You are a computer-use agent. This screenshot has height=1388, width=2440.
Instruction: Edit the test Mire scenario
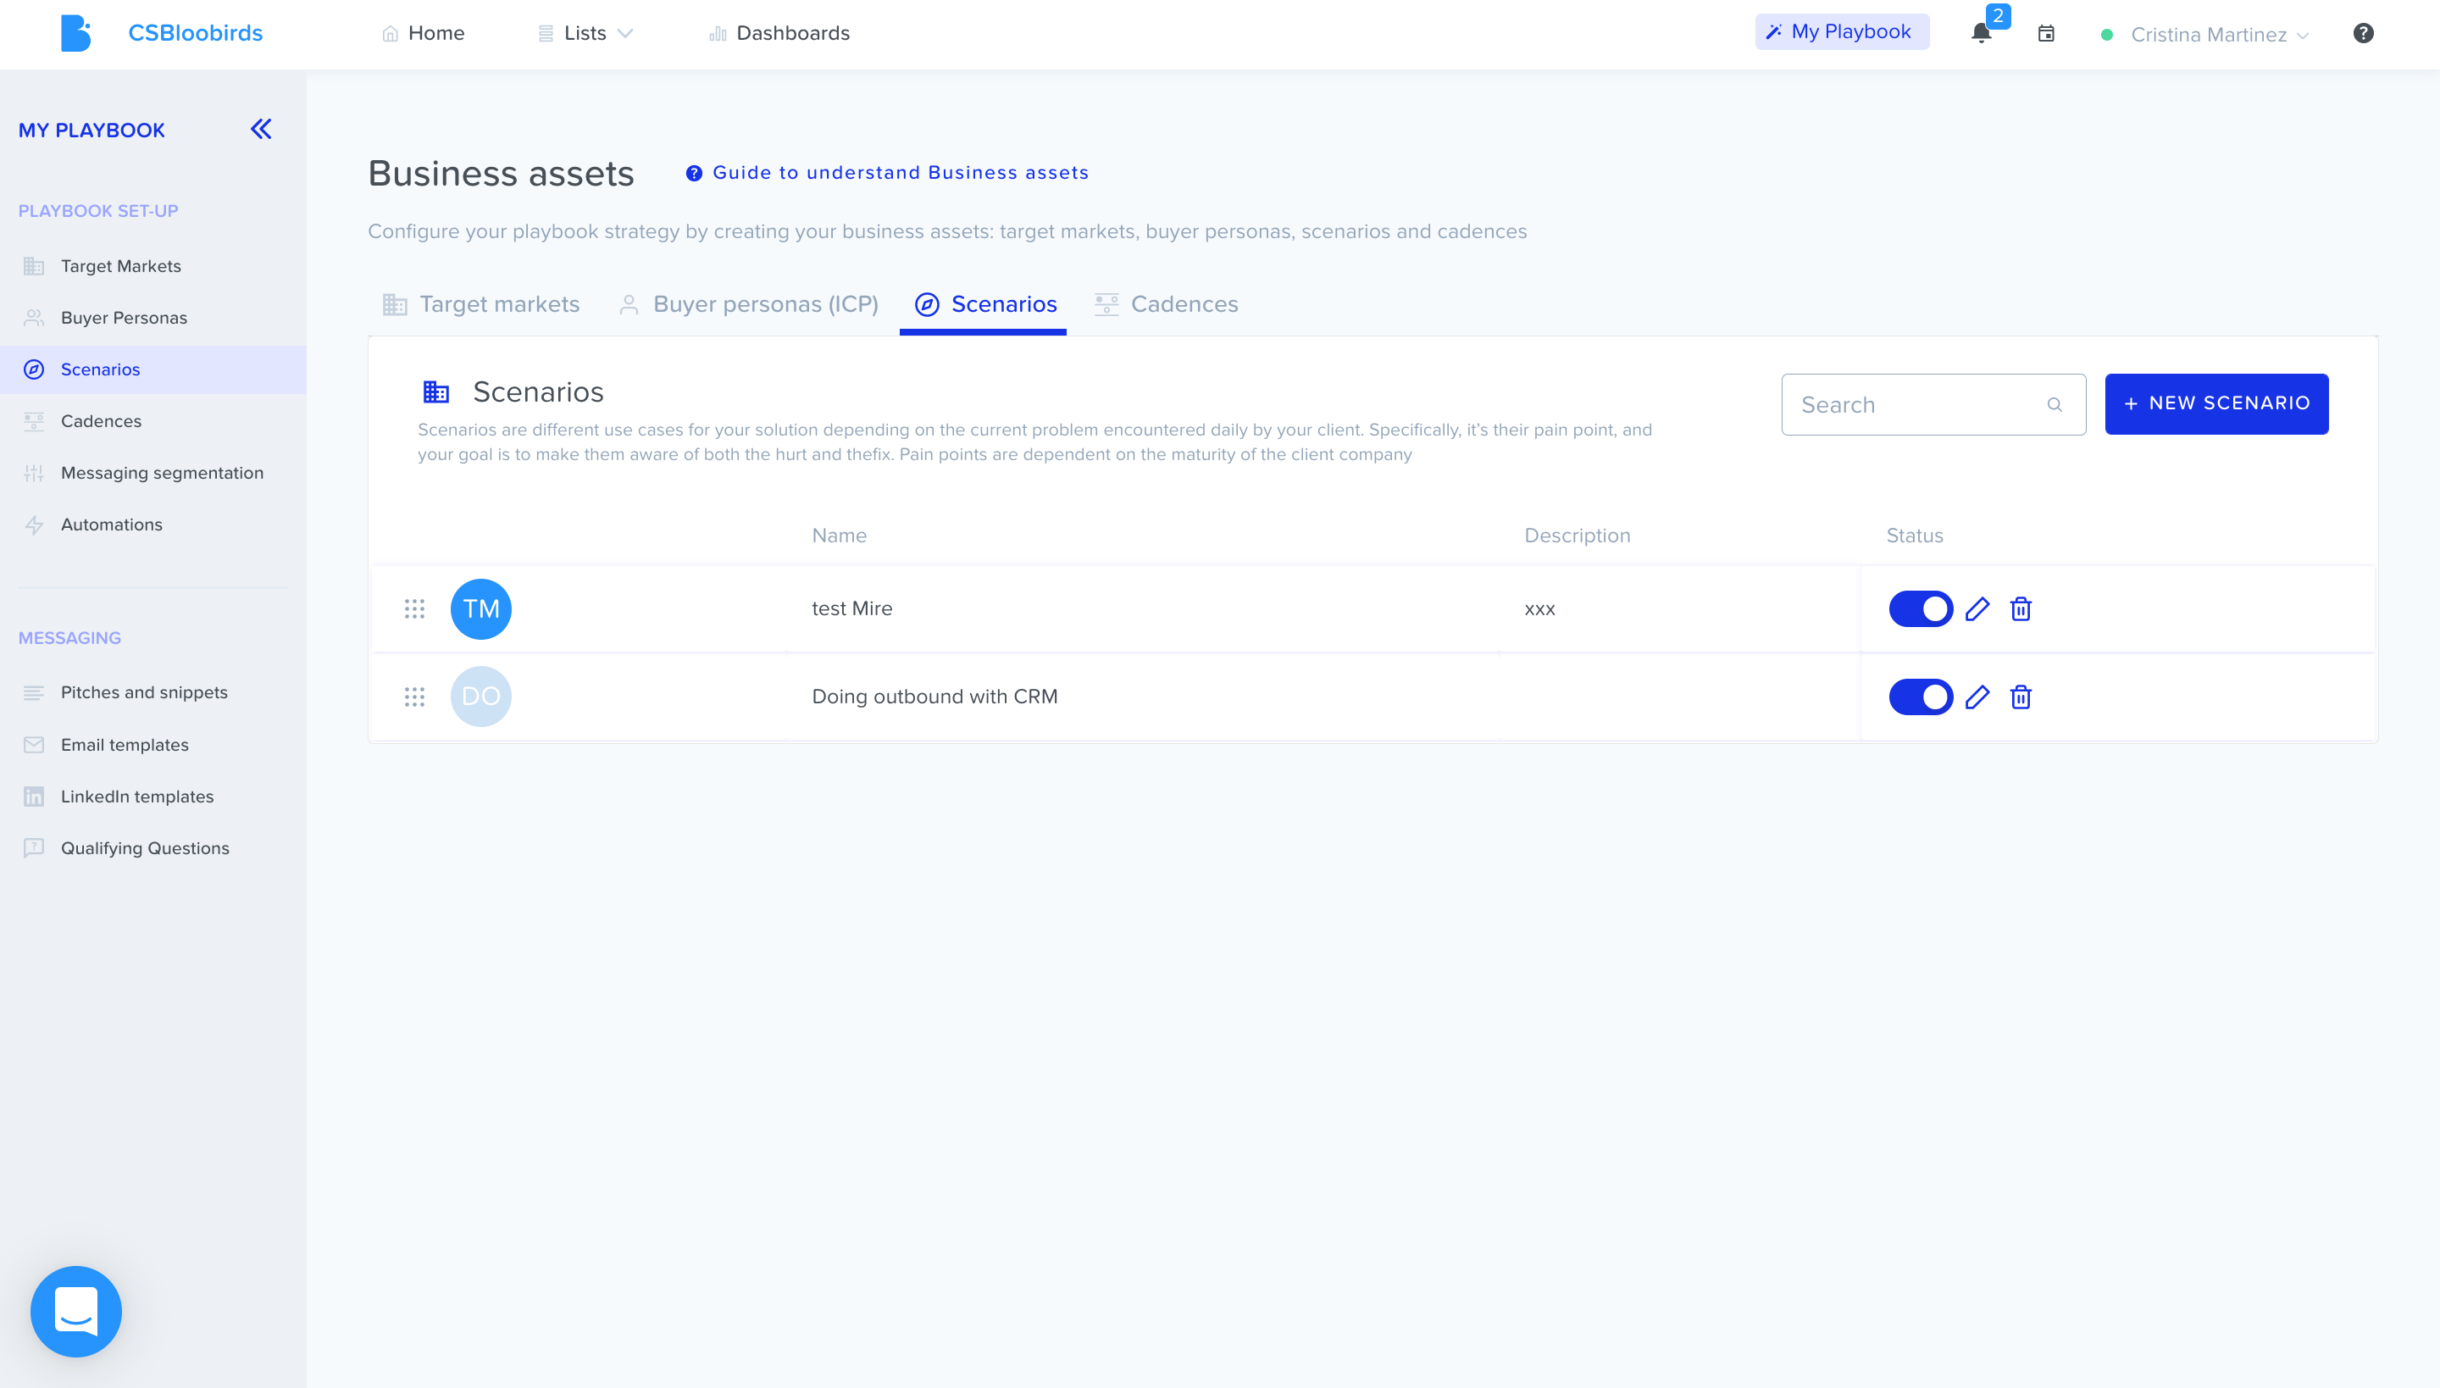1977,609
